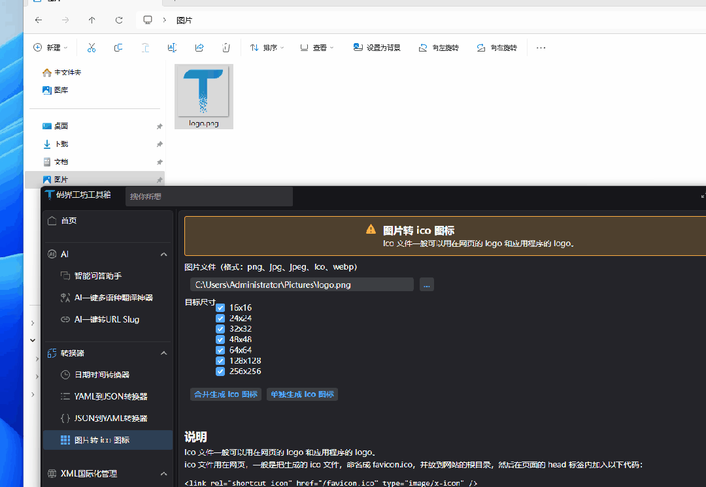The image size is (706, 487).
Task: Rotate image right with 向右旋转
Action: [497, 48]
